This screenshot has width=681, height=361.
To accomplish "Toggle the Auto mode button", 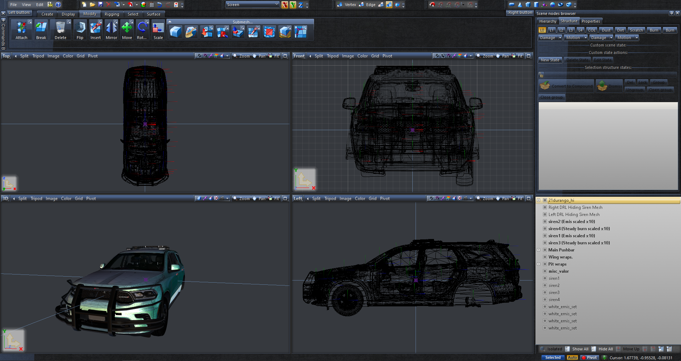I will click(572, 357).
